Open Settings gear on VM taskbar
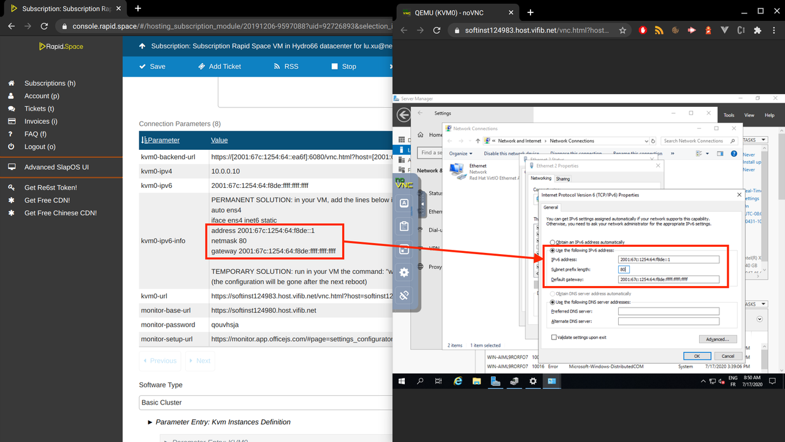The image size is (785, 442). tap(533, 381)
